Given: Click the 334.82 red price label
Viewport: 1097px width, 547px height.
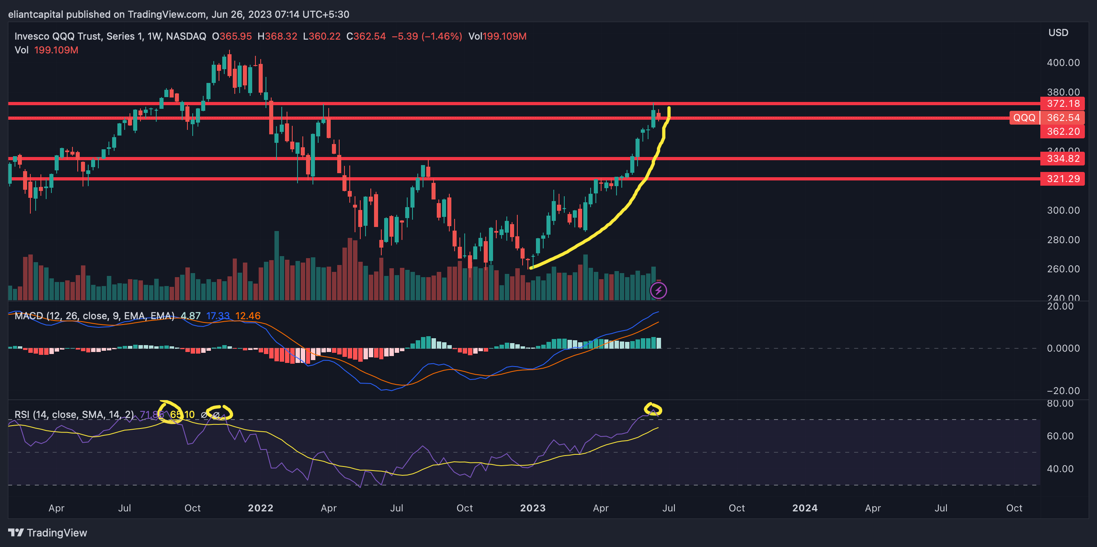Looking at the screenshot, I should tap(1063, 159).
